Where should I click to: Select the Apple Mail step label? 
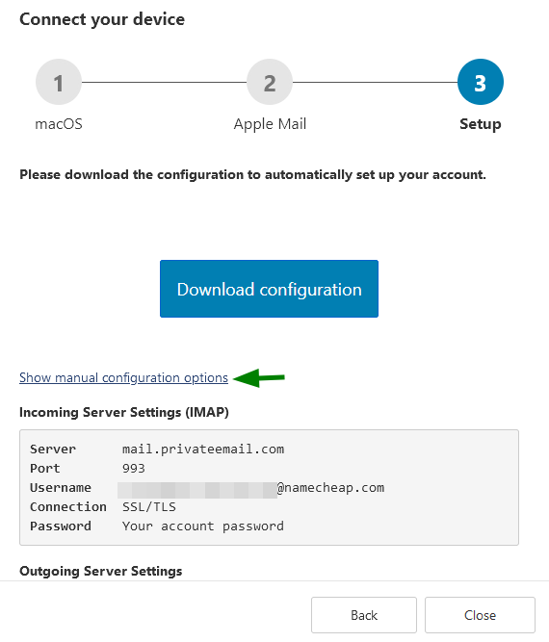(270, 124)
